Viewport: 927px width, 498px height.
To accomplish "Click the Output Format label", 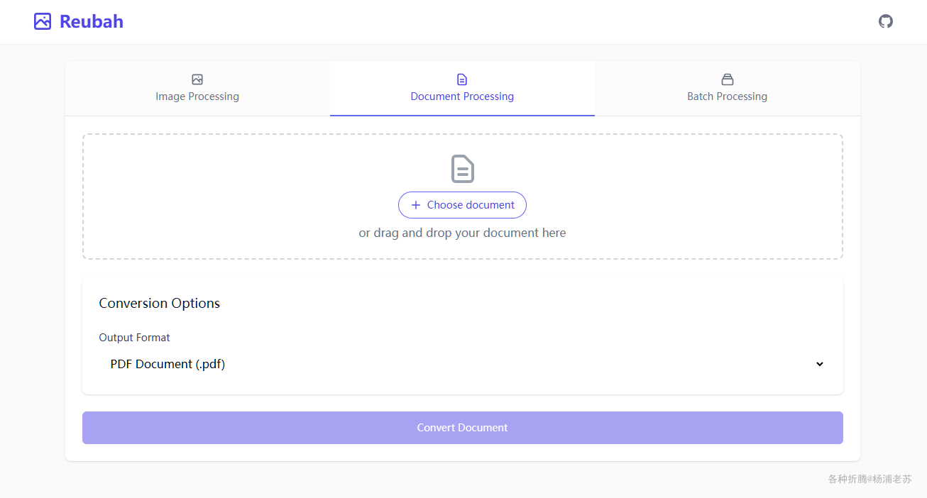I will pyautogui.click(x=134, y=338).
